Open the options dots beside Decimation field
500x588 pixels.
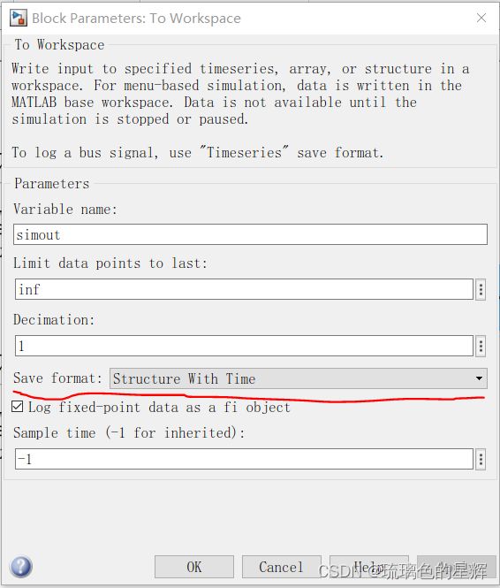pyautogui.click(x=481, y=346)
